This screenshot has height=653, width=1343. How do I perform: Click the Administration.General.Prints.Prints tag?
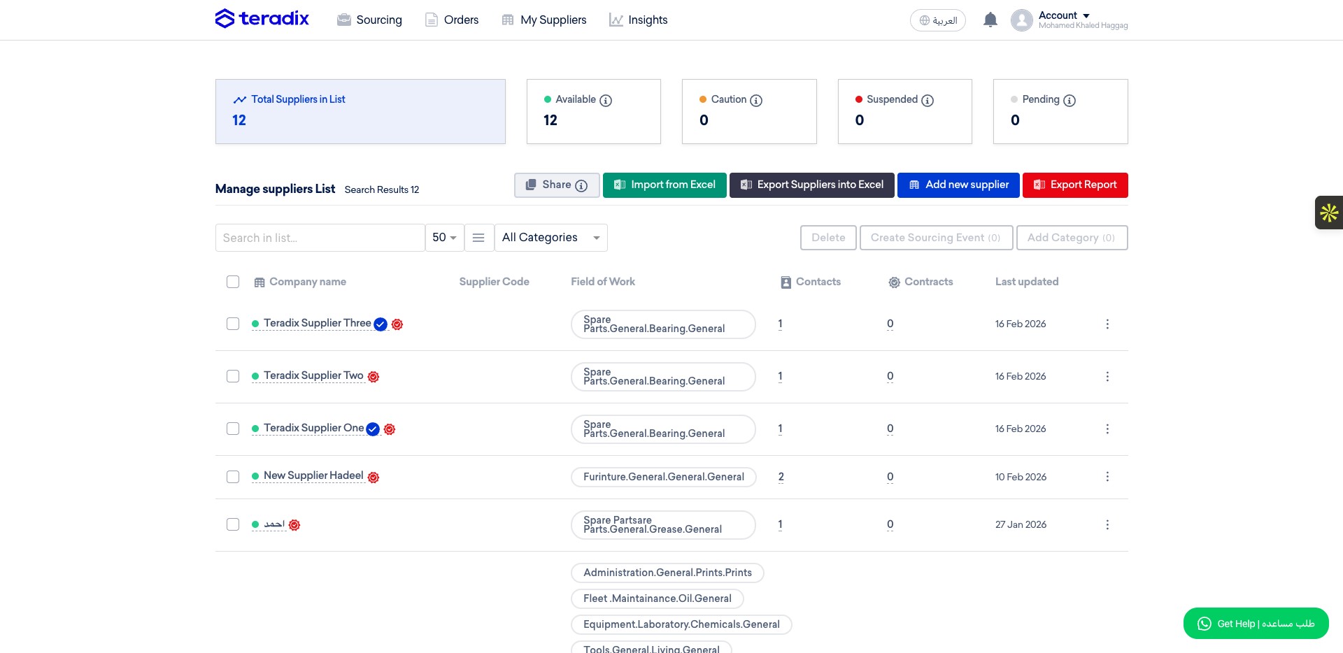coord(667,573)
